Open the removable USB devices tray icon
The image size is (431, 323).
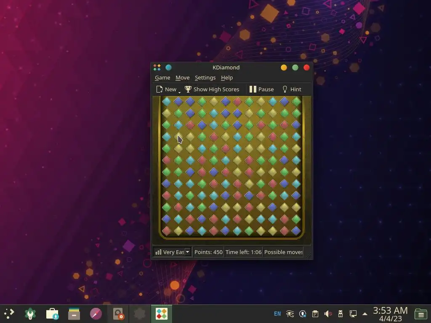tap(340, 313)
